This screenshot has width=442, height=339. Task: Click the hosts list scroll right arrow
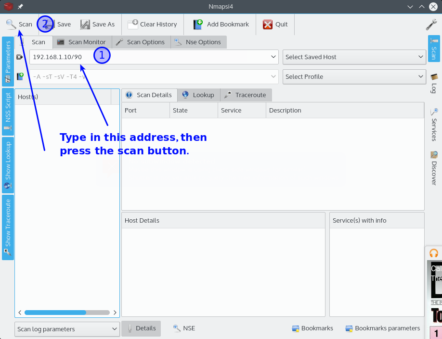coord(115,313)
